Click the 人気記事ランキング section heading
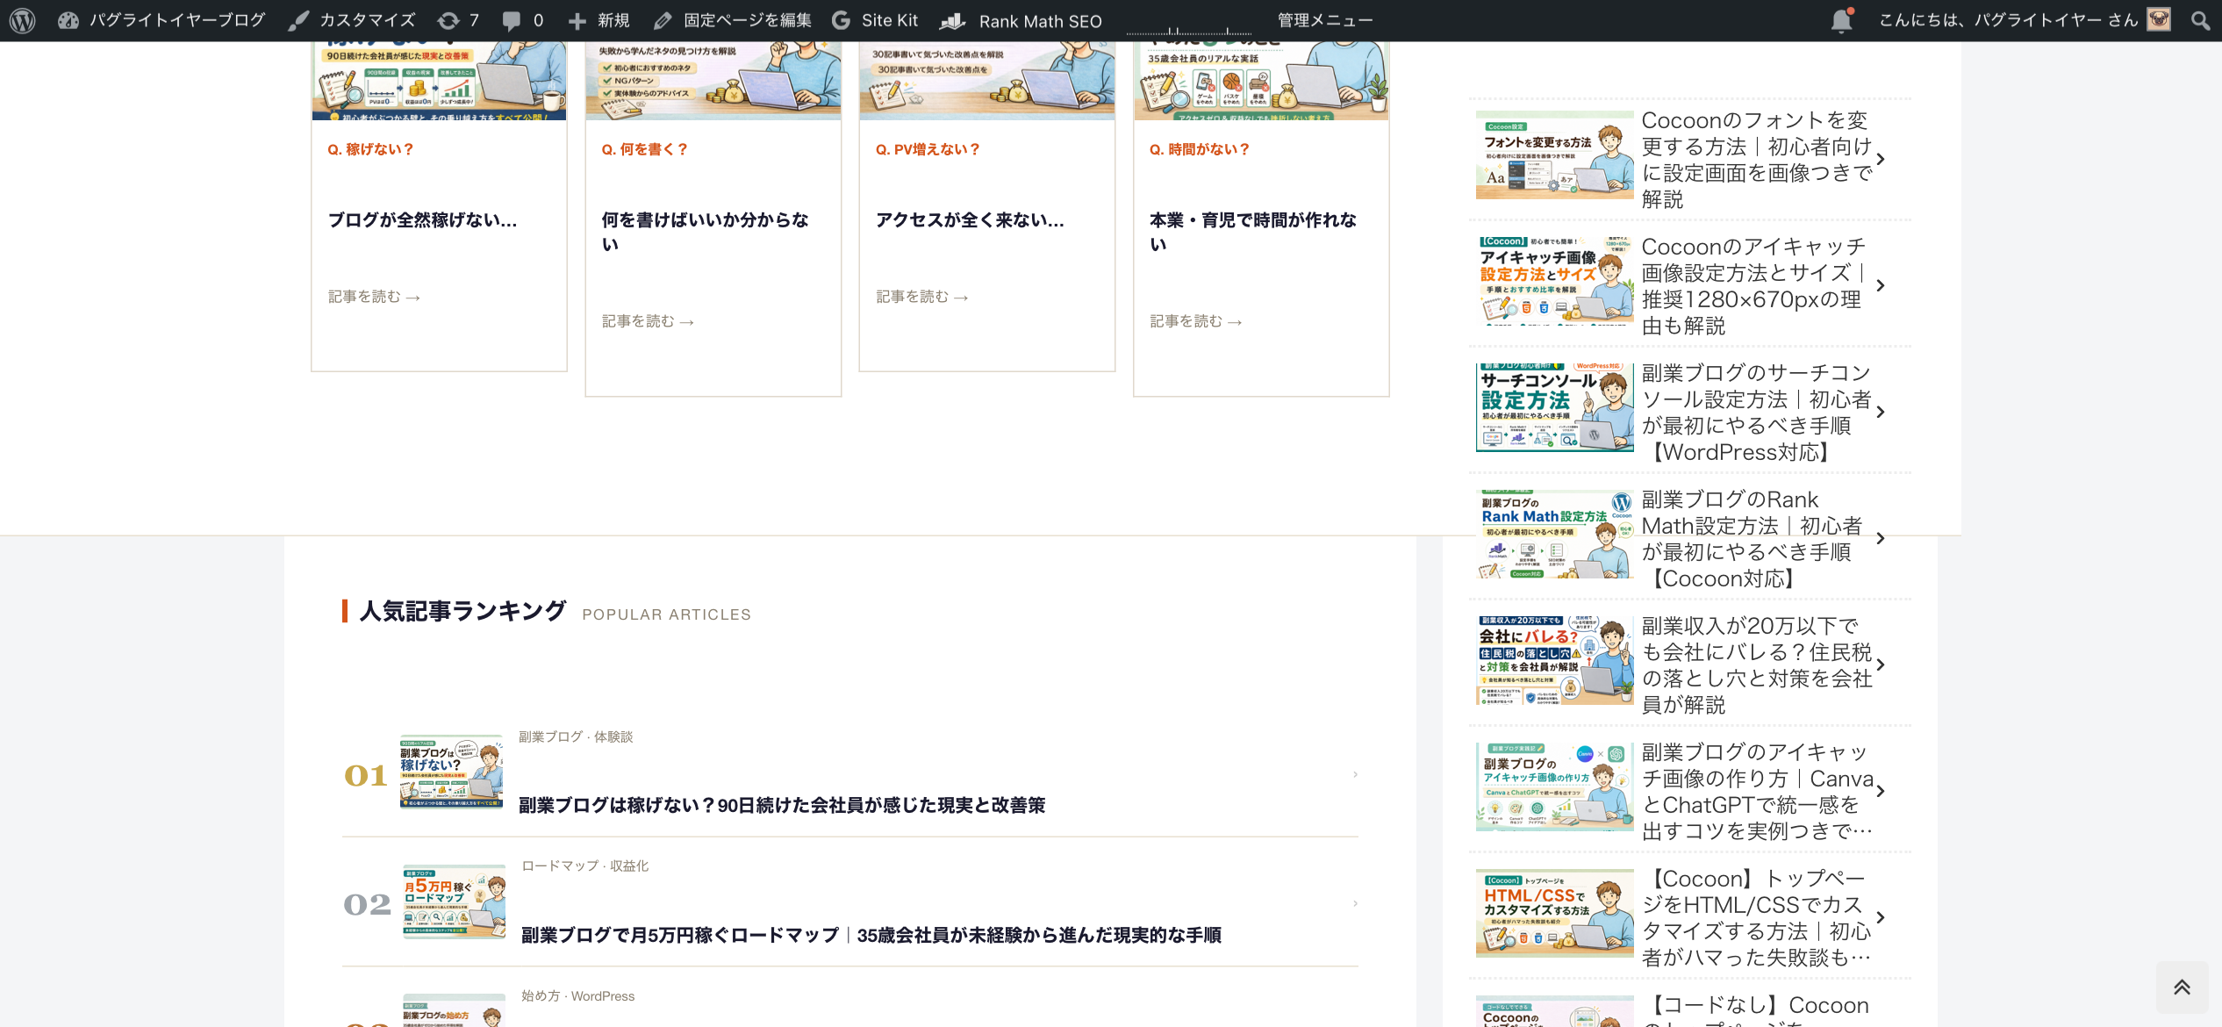 point(462,611)
